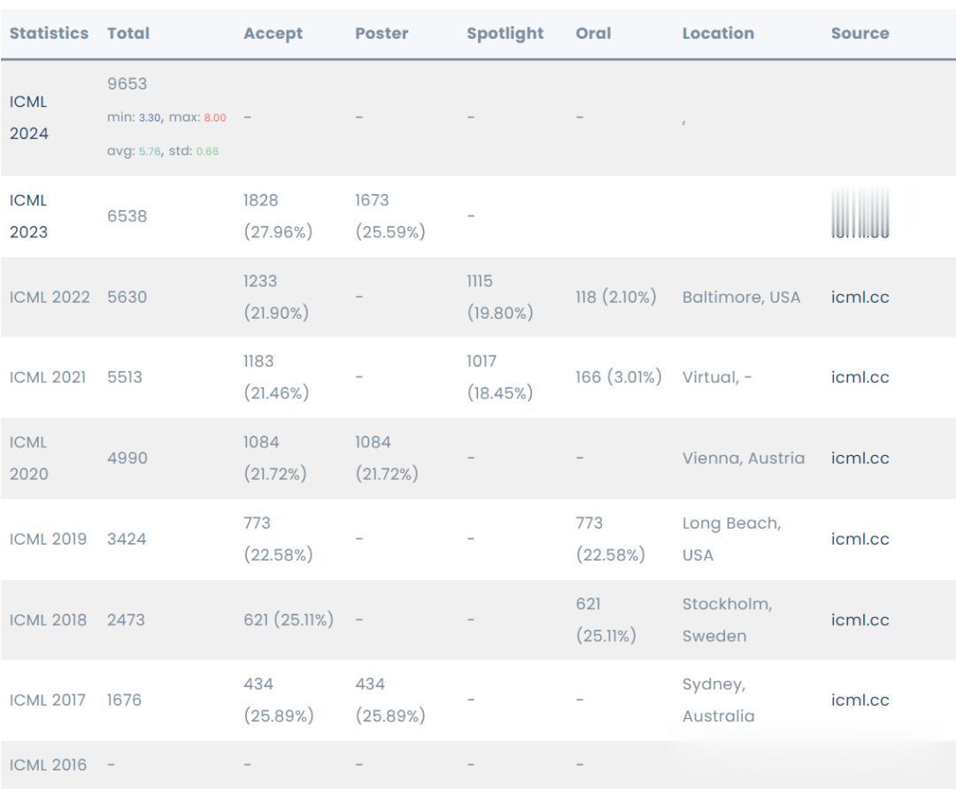Image resolution: width=956 pixels, height=789 pixels.
Task: Follow the icml.cc link in ICML 2020 row
Action: [x=860, y=458]
